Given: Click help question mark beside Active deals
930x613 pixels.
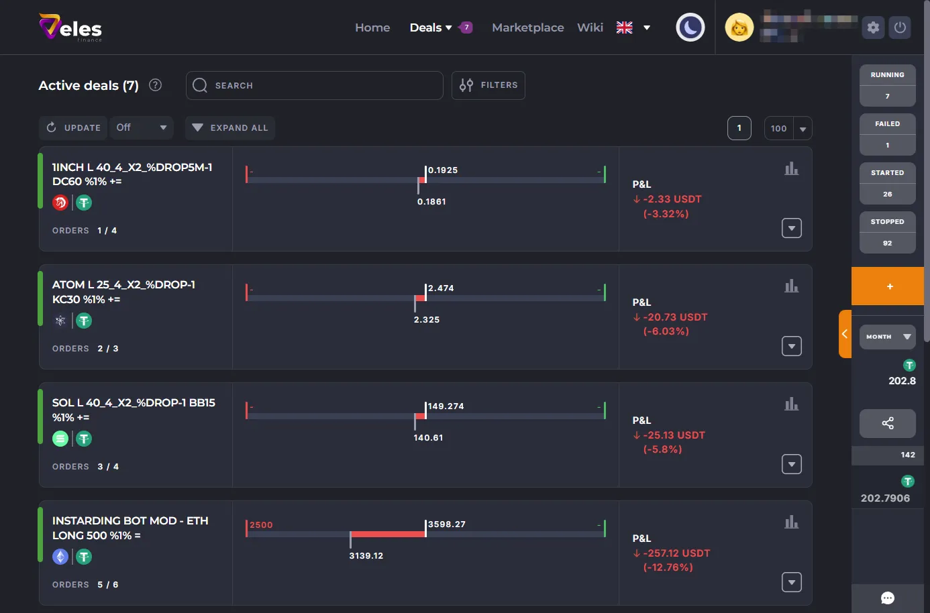Looking at the screenshot, I should click(155, 85).
